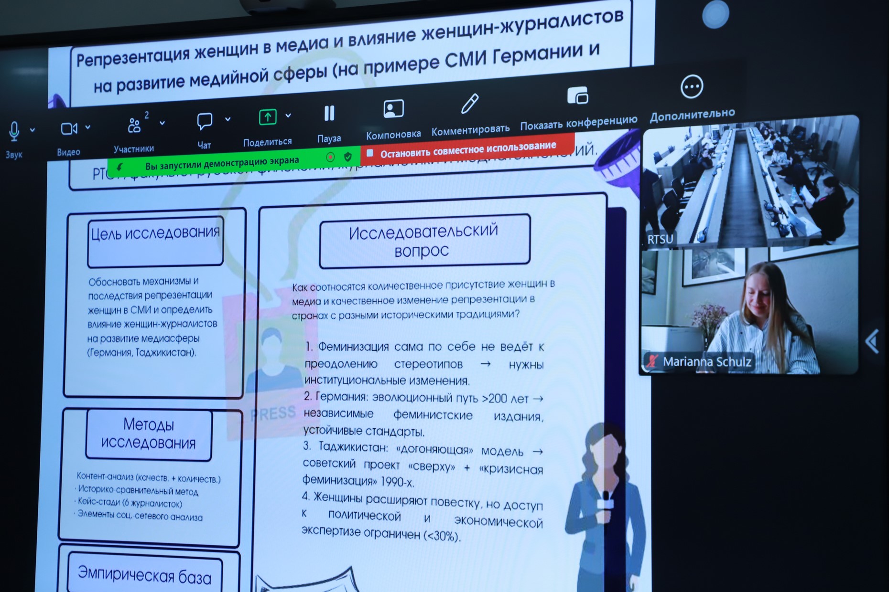Open the Компоновка layout icon
The width and height of the screenshot is (889, 592).
393,109
